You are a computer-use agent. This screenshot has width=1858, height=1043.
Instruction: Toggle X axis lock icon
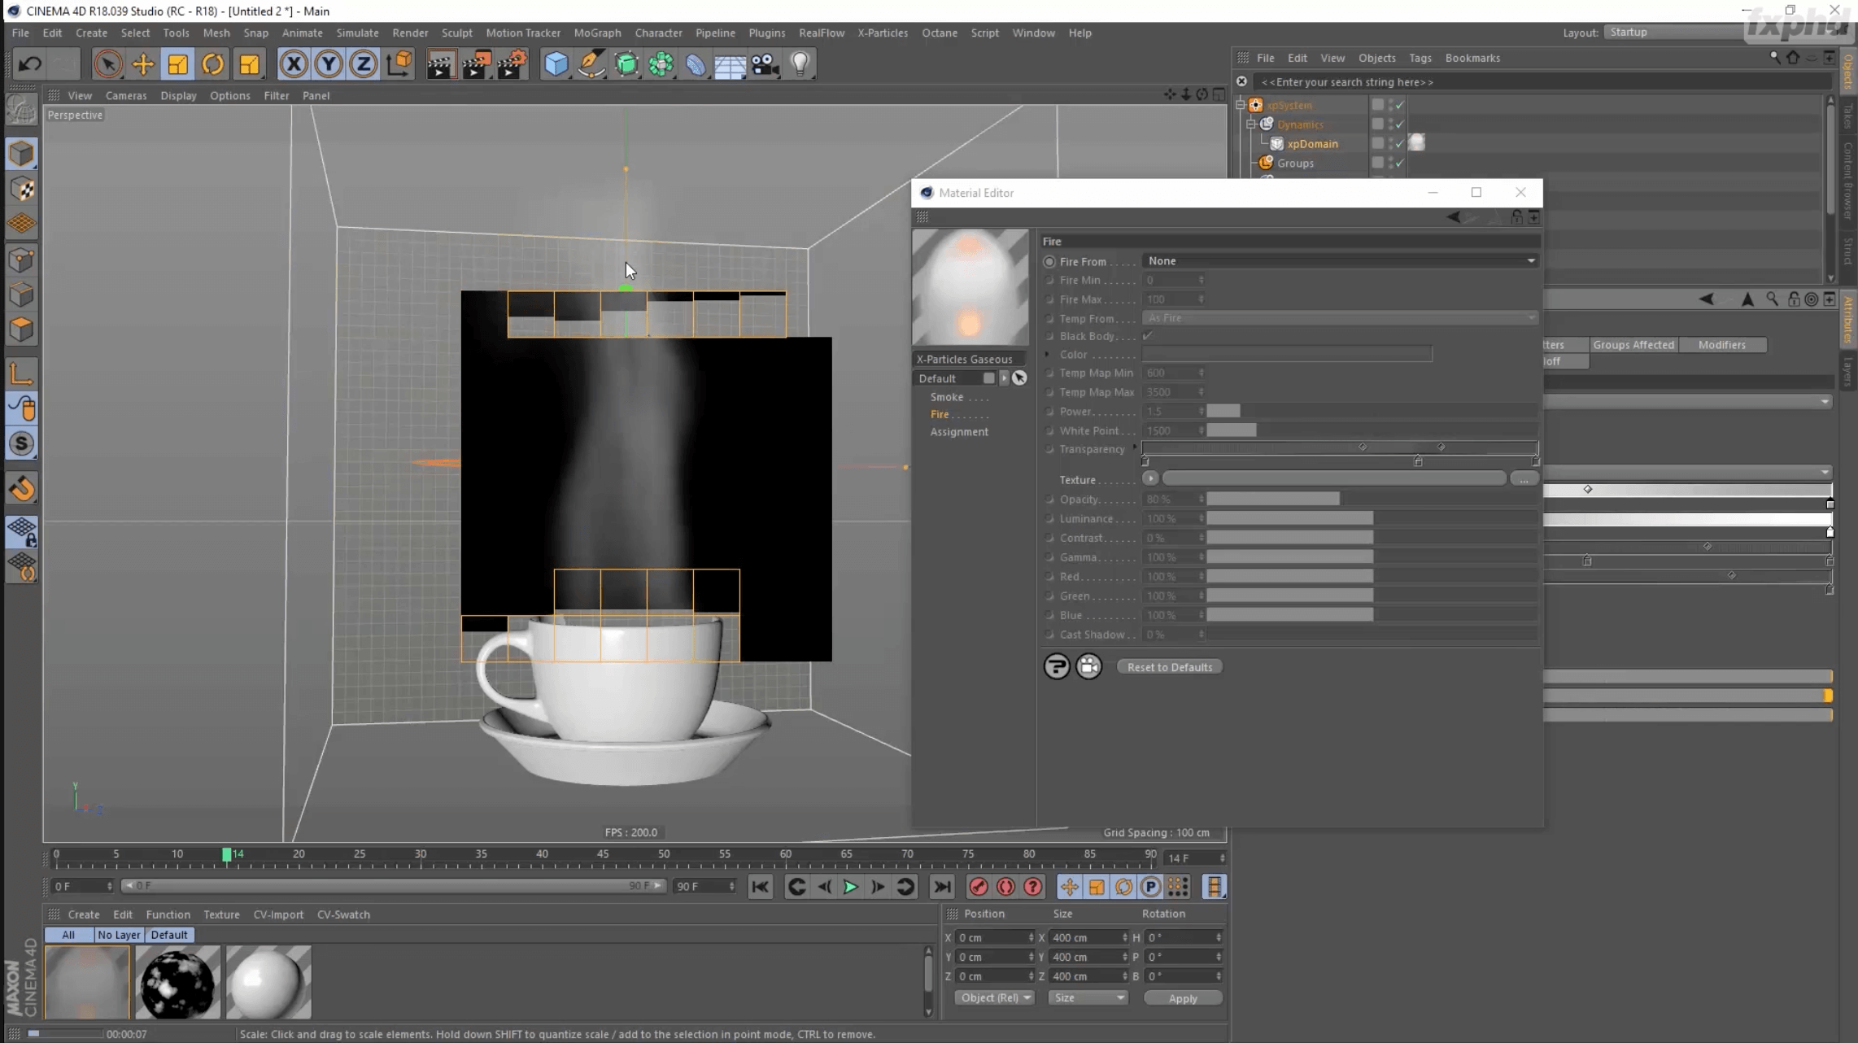pyautogui.click(x=294, y=64)
